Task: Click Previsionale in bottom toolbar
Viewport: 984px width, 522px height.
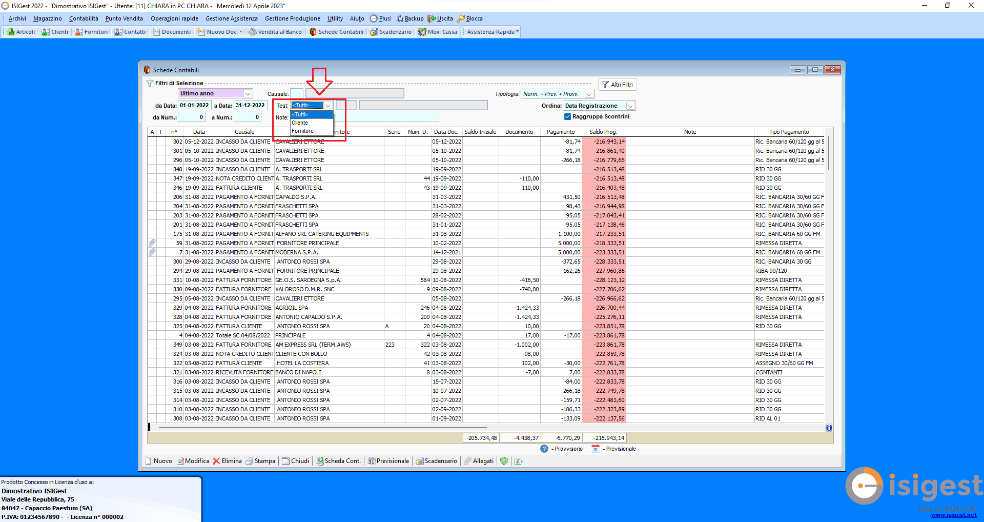Action: [388, 461]
